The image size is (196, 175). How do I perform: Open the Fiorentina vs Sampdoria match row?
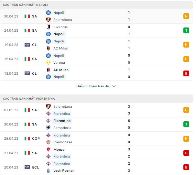tap(96, 124)
